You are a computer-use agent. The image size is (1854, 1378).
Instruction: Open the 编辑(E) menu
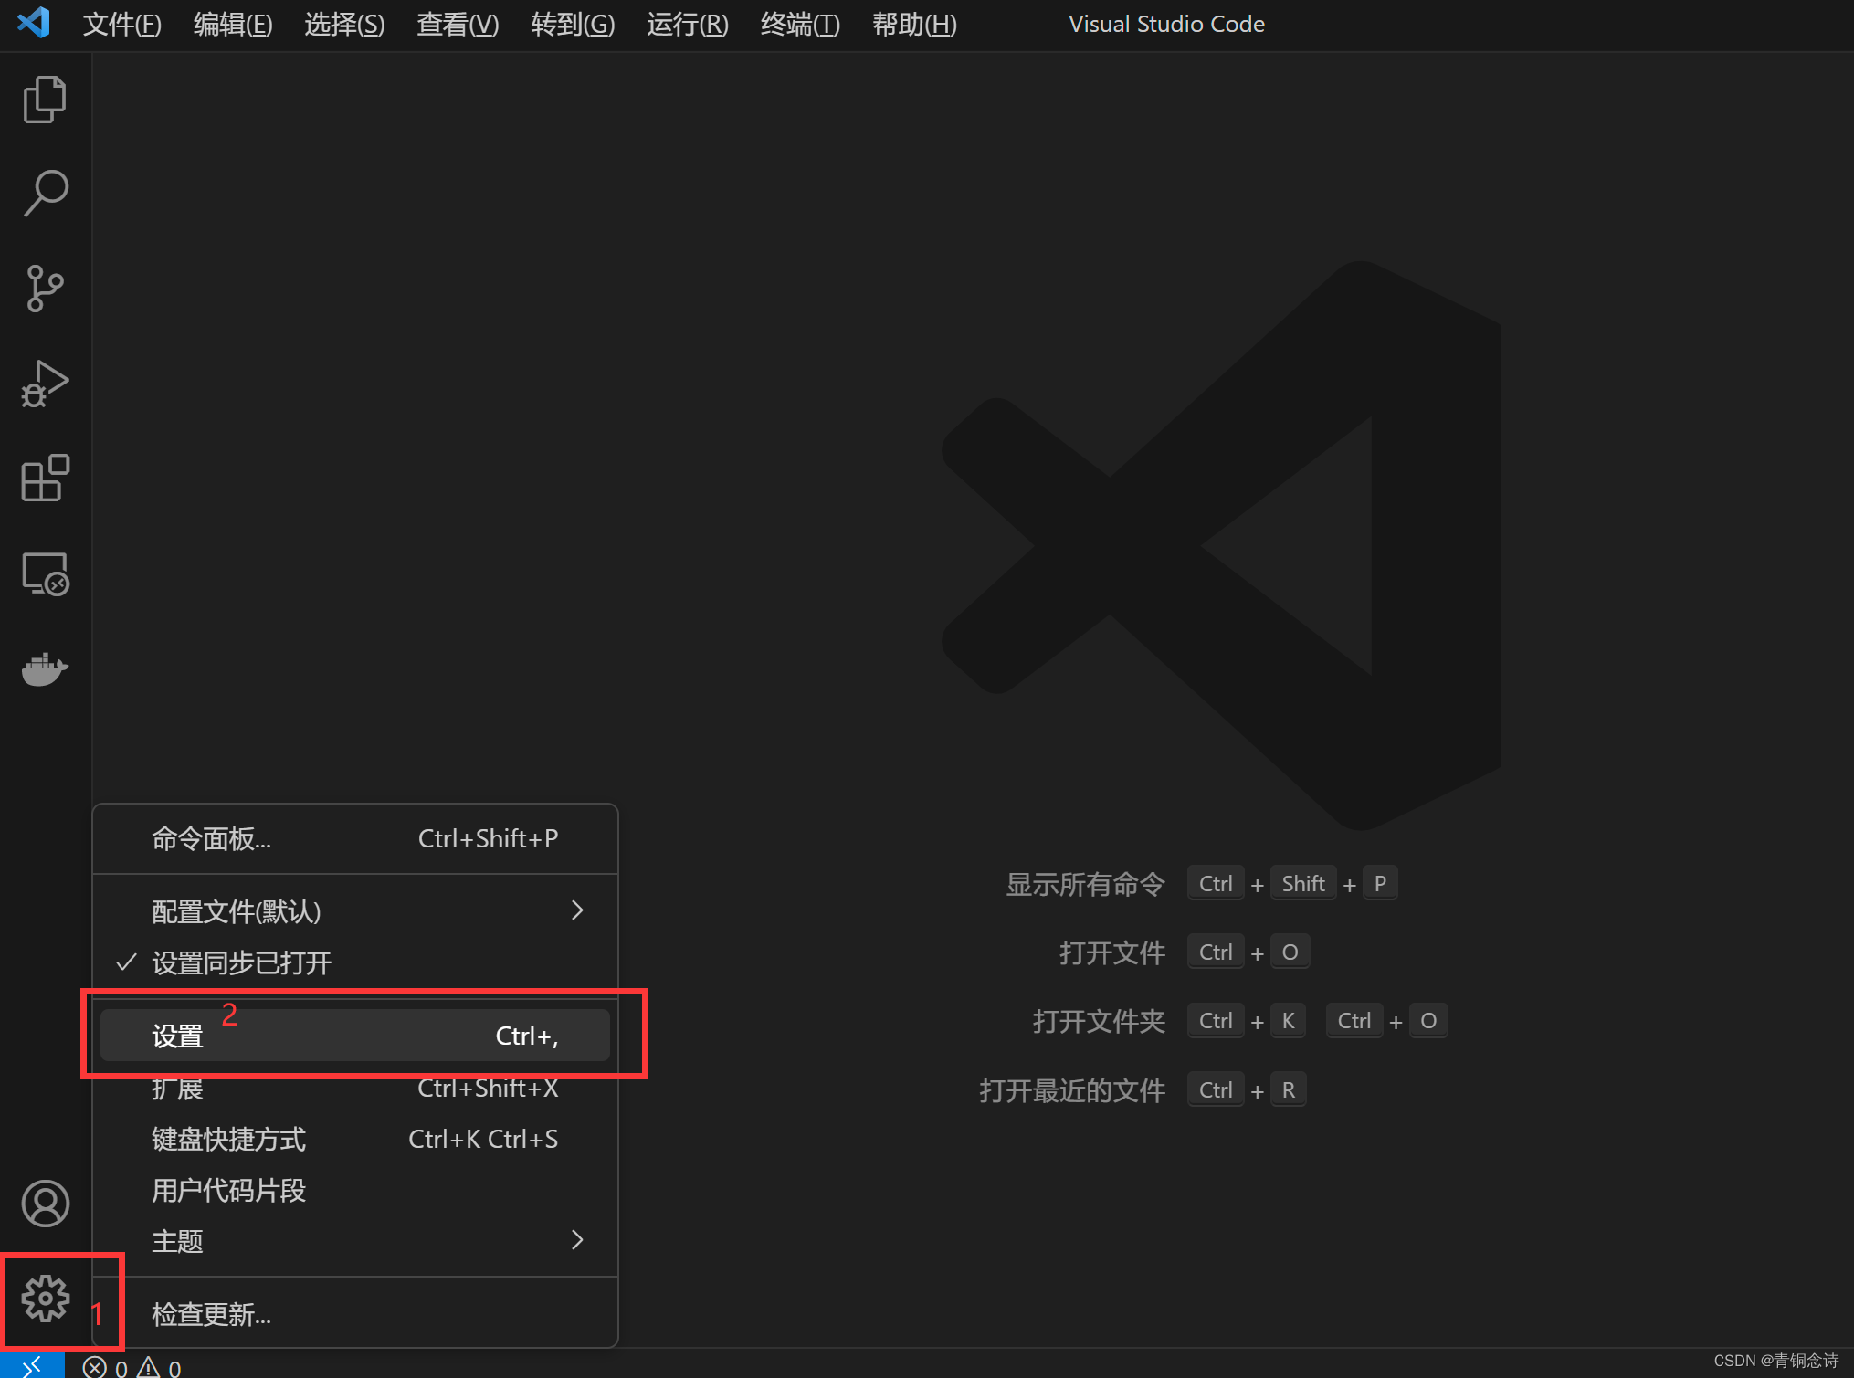(x=233, y=24)
